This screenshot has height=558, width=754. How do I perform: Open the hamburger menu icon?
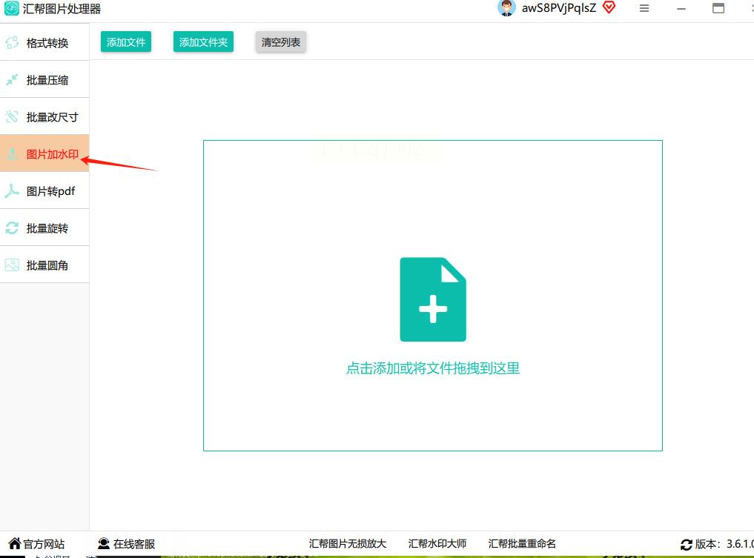click(644, 8)
